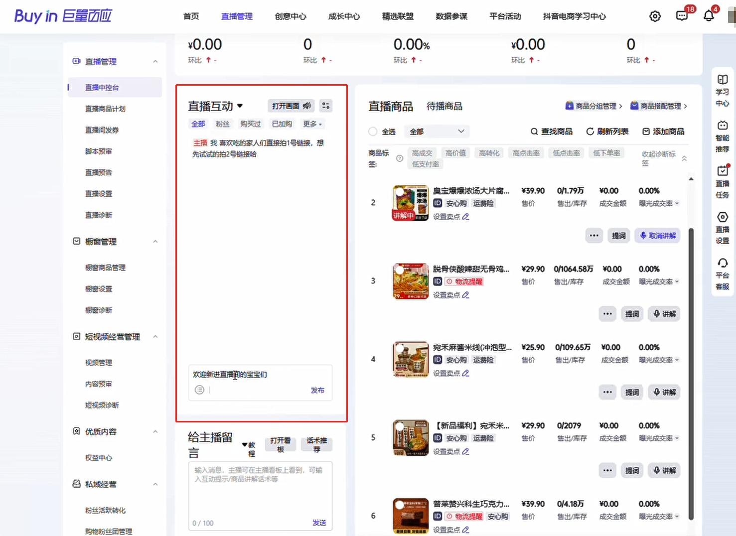
Task: Open more options for product 2
Action: [594, 236]
